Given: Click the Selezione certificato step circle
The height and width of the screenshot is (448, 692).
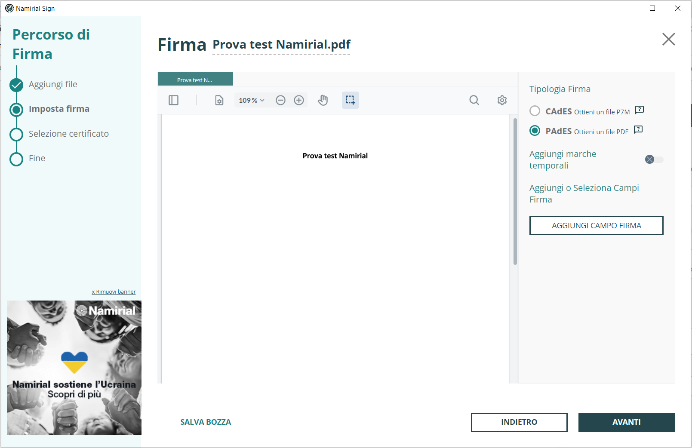Looking at the screenshot, I should click(16, 135).
